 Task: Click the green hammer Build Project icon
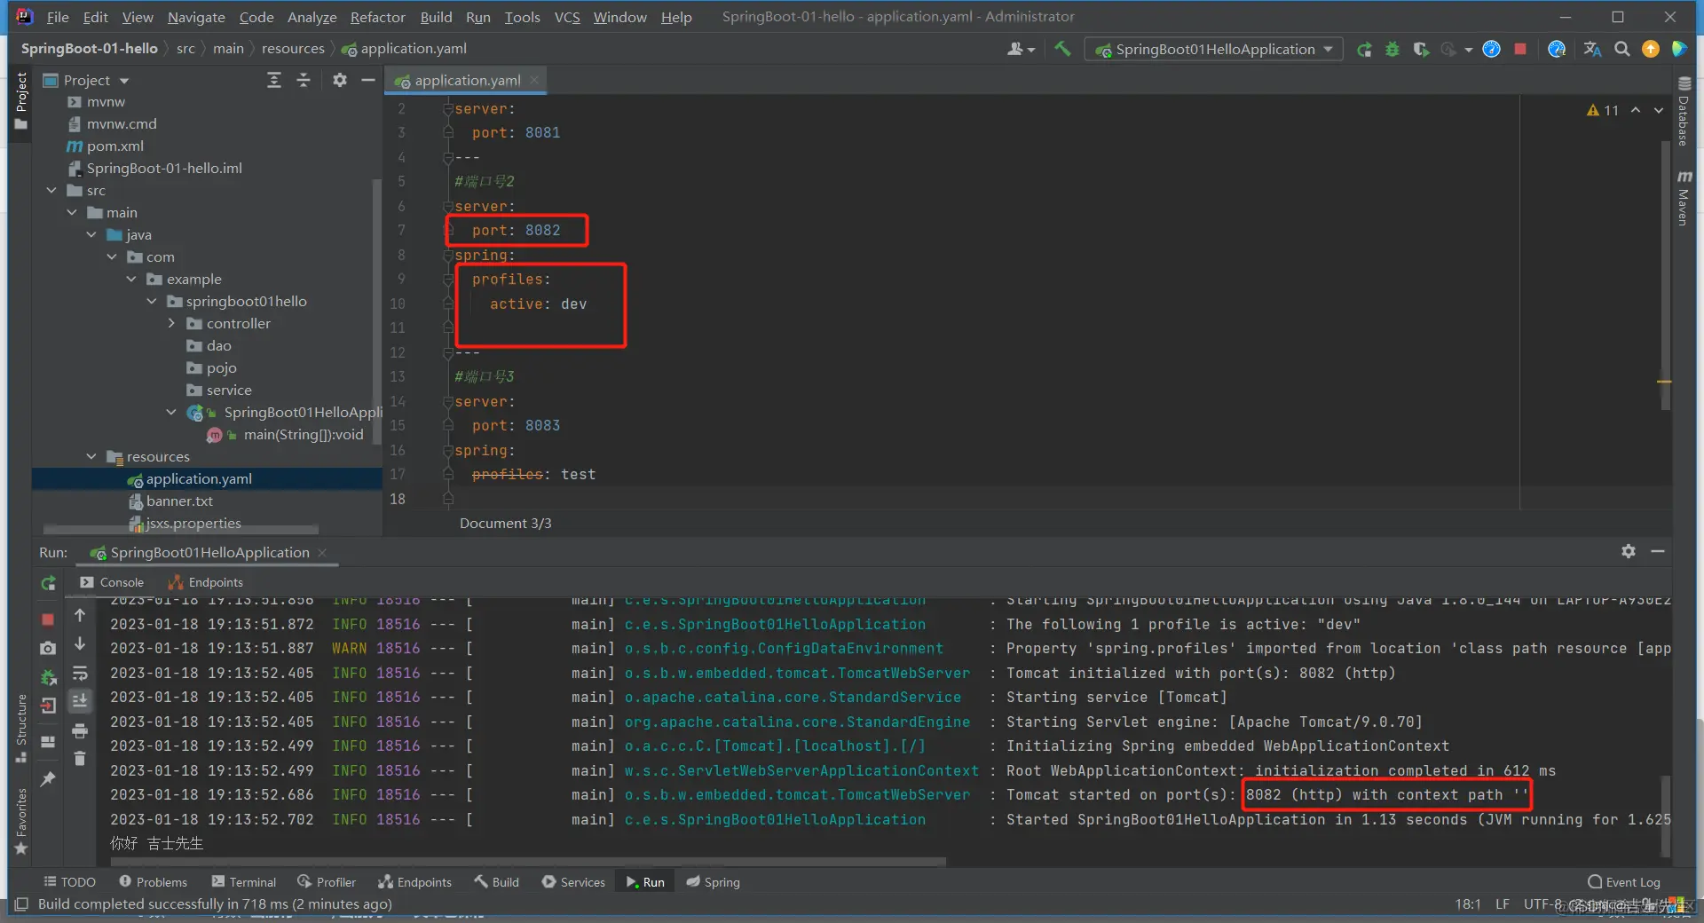tap(1062, 49)
